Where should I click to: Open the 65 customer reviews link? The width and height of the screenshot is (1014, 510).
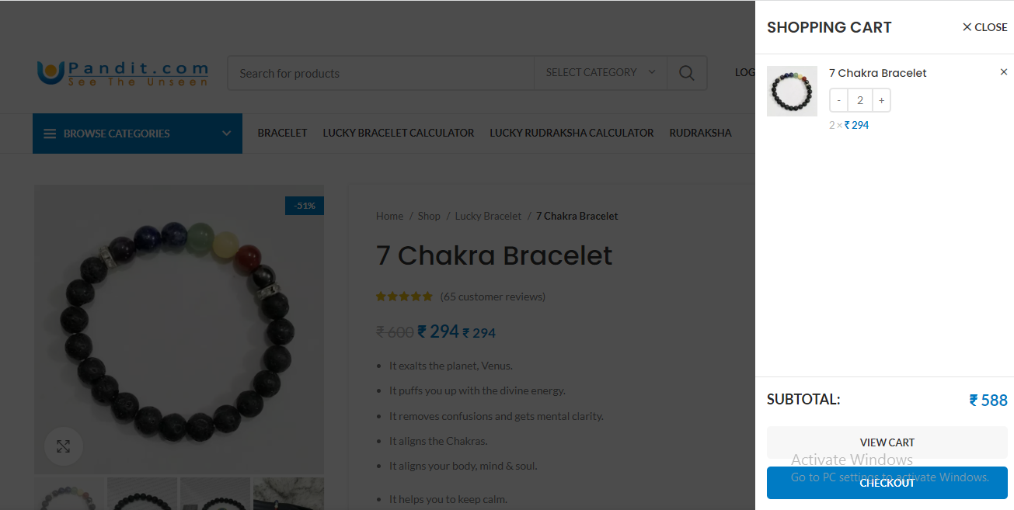coord(493,297)
